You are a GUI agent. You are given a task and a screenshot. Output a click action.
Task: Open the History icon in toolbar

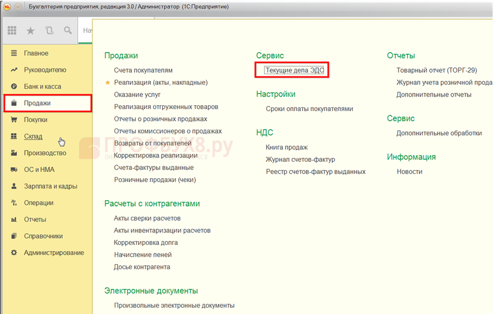coord(49,31)
